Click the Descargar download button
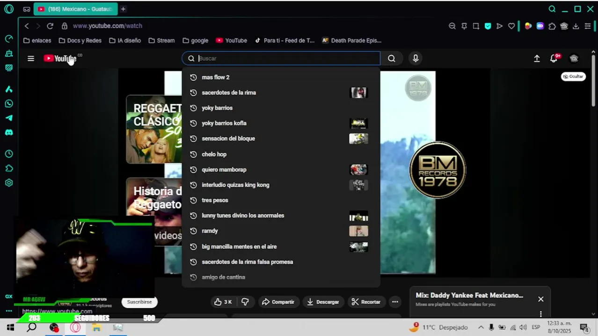598x336 pixels. (323, 302)
